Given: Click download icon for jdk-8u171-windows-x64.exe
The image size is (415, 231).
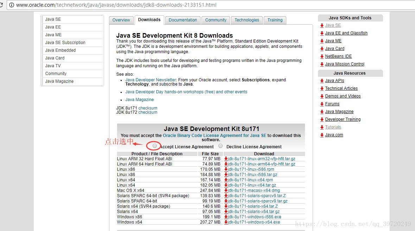Looking at the screenshot, I should tap(226, 222).
